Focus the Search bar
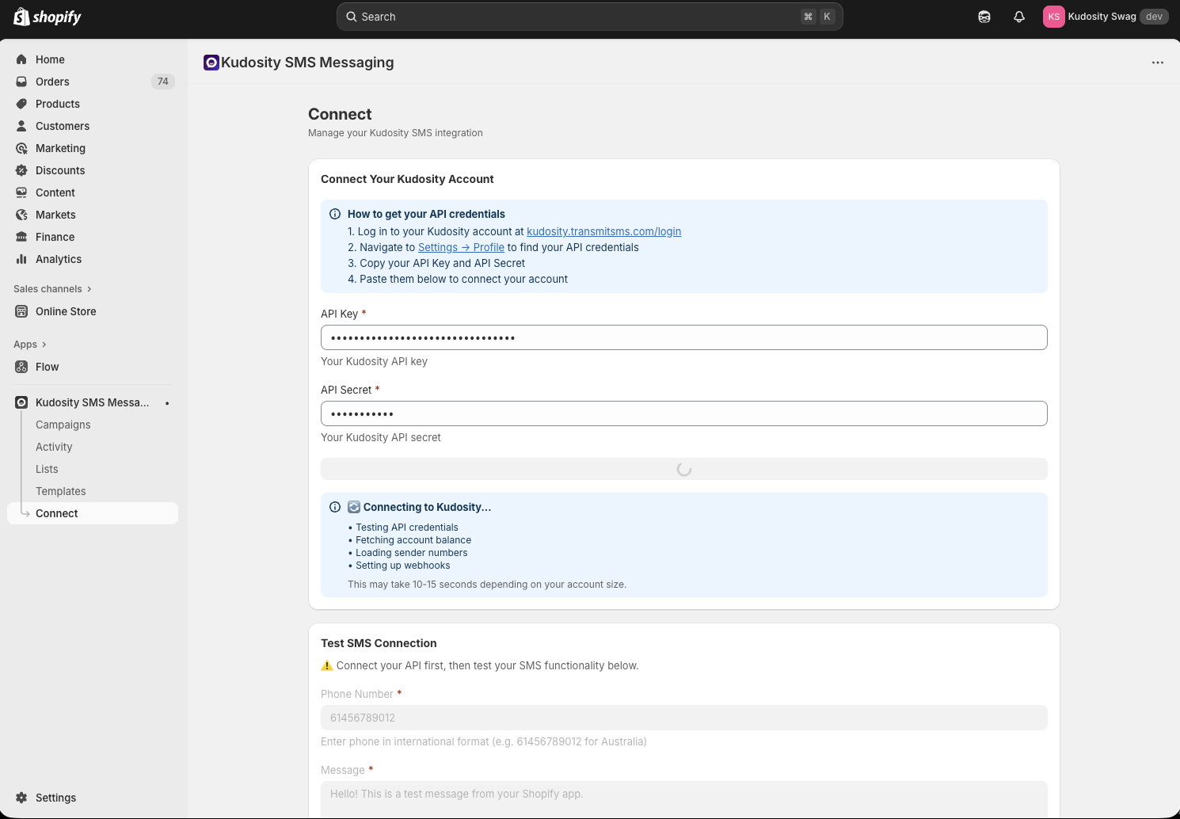Viewport: 1180px width, 819px height. pos(590,17)
